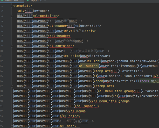Click line number 5 in the gutter
The height and width of the screenshot is (128, 159).
click(x=2, y=26)
